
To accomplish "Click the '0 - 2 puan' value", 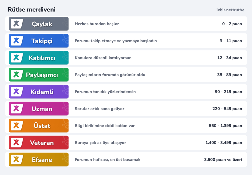I will [x=232, y=24].
